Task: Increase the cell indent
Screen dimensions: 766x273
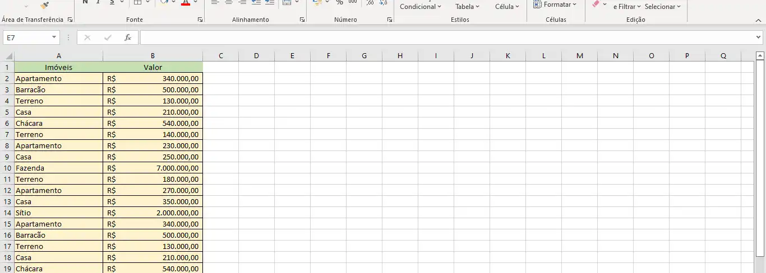Action: click(270, 2)
